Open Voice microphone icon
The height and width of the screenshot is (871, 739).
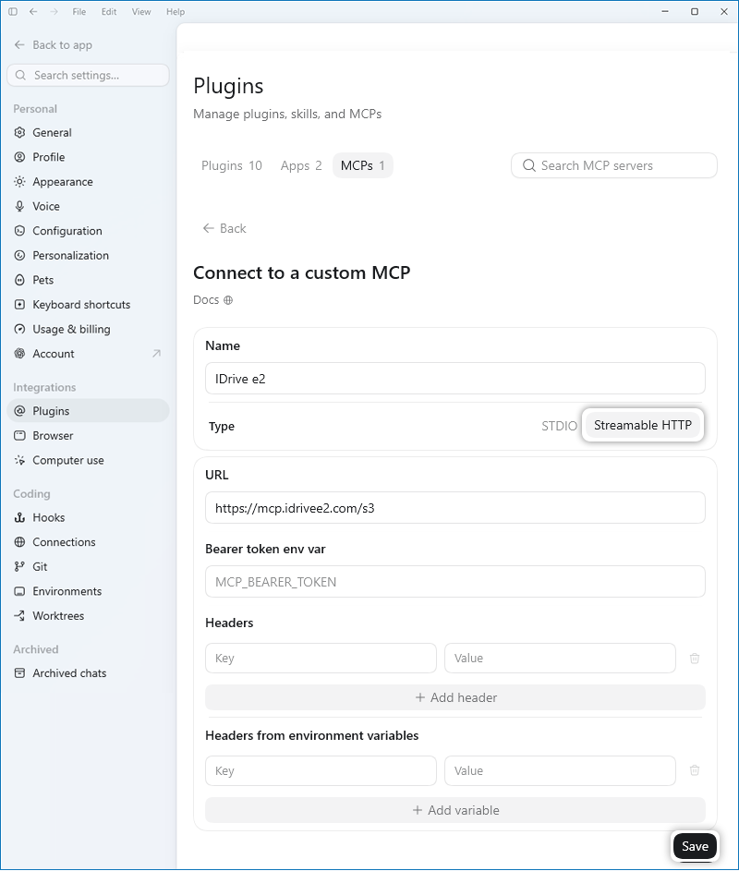20,206
